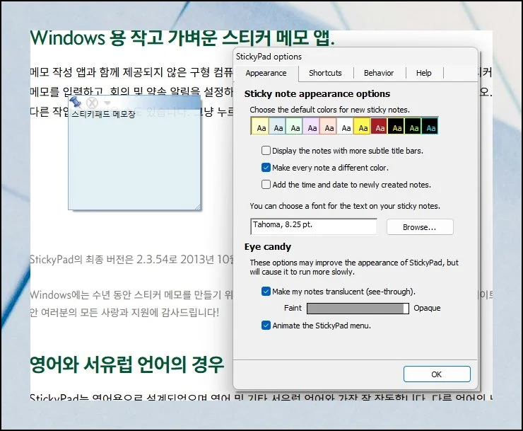Open the sticky note dropdown arrow menu
523x431 pixels.
tap(107, 103)
